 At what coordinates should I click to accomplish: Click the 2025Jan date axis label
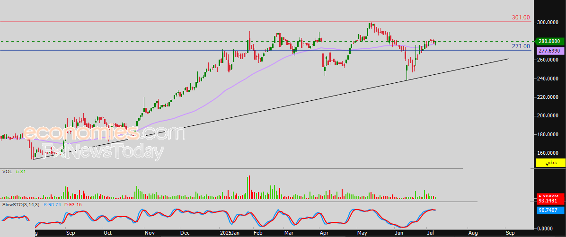click(x=230, y=233)
